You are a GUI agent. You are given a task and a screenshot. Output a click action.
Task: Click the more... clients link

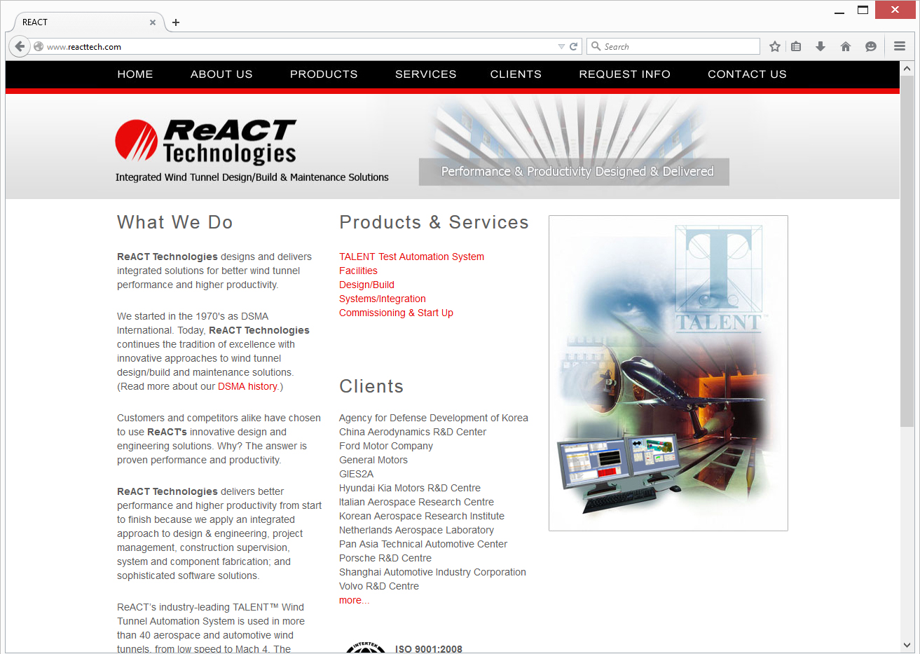click(354, 600)
